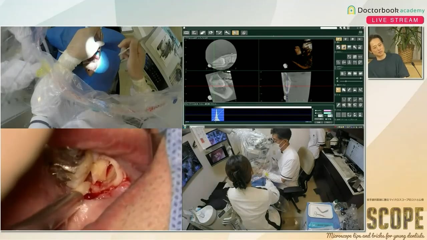Open the second tab of the side panel
The width and height of the screenshot is (427, 240).
(346, 39)
